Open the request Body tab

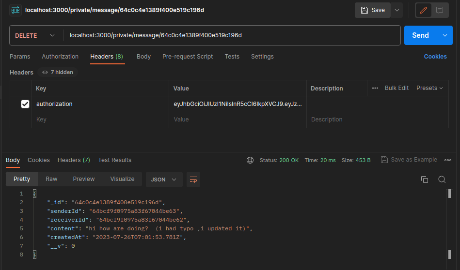[144, 57]
